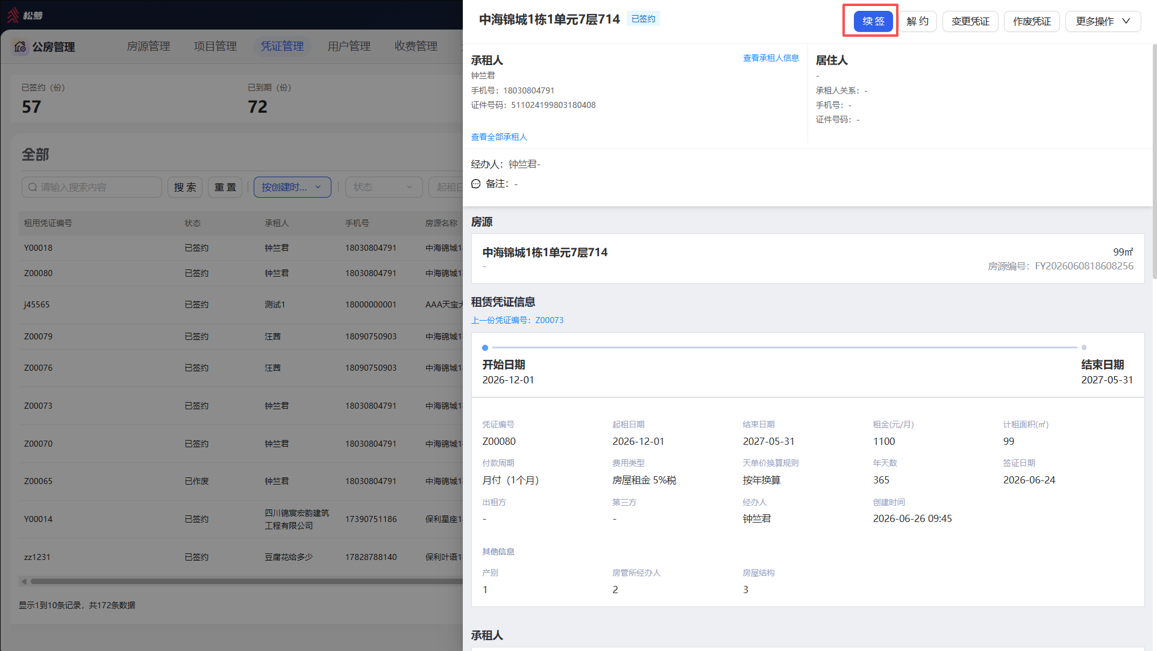Screen dimensions: 1157x651
Task: Open the 更多操作 dropdown
Action: point(1103,21)
